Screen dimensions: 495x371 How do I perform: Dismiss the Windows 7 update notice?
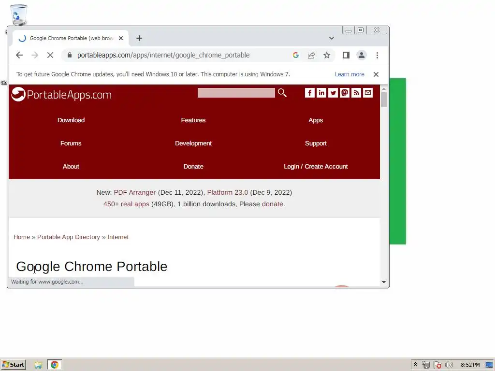coord(376,74)
